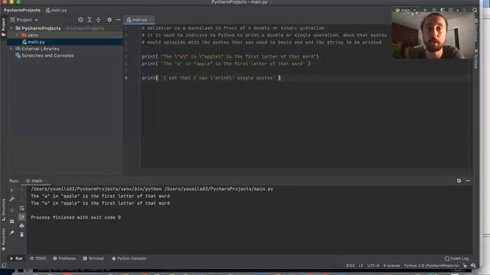Expand all in Project panel
490x275 pixels.
(x=90, y=20)
